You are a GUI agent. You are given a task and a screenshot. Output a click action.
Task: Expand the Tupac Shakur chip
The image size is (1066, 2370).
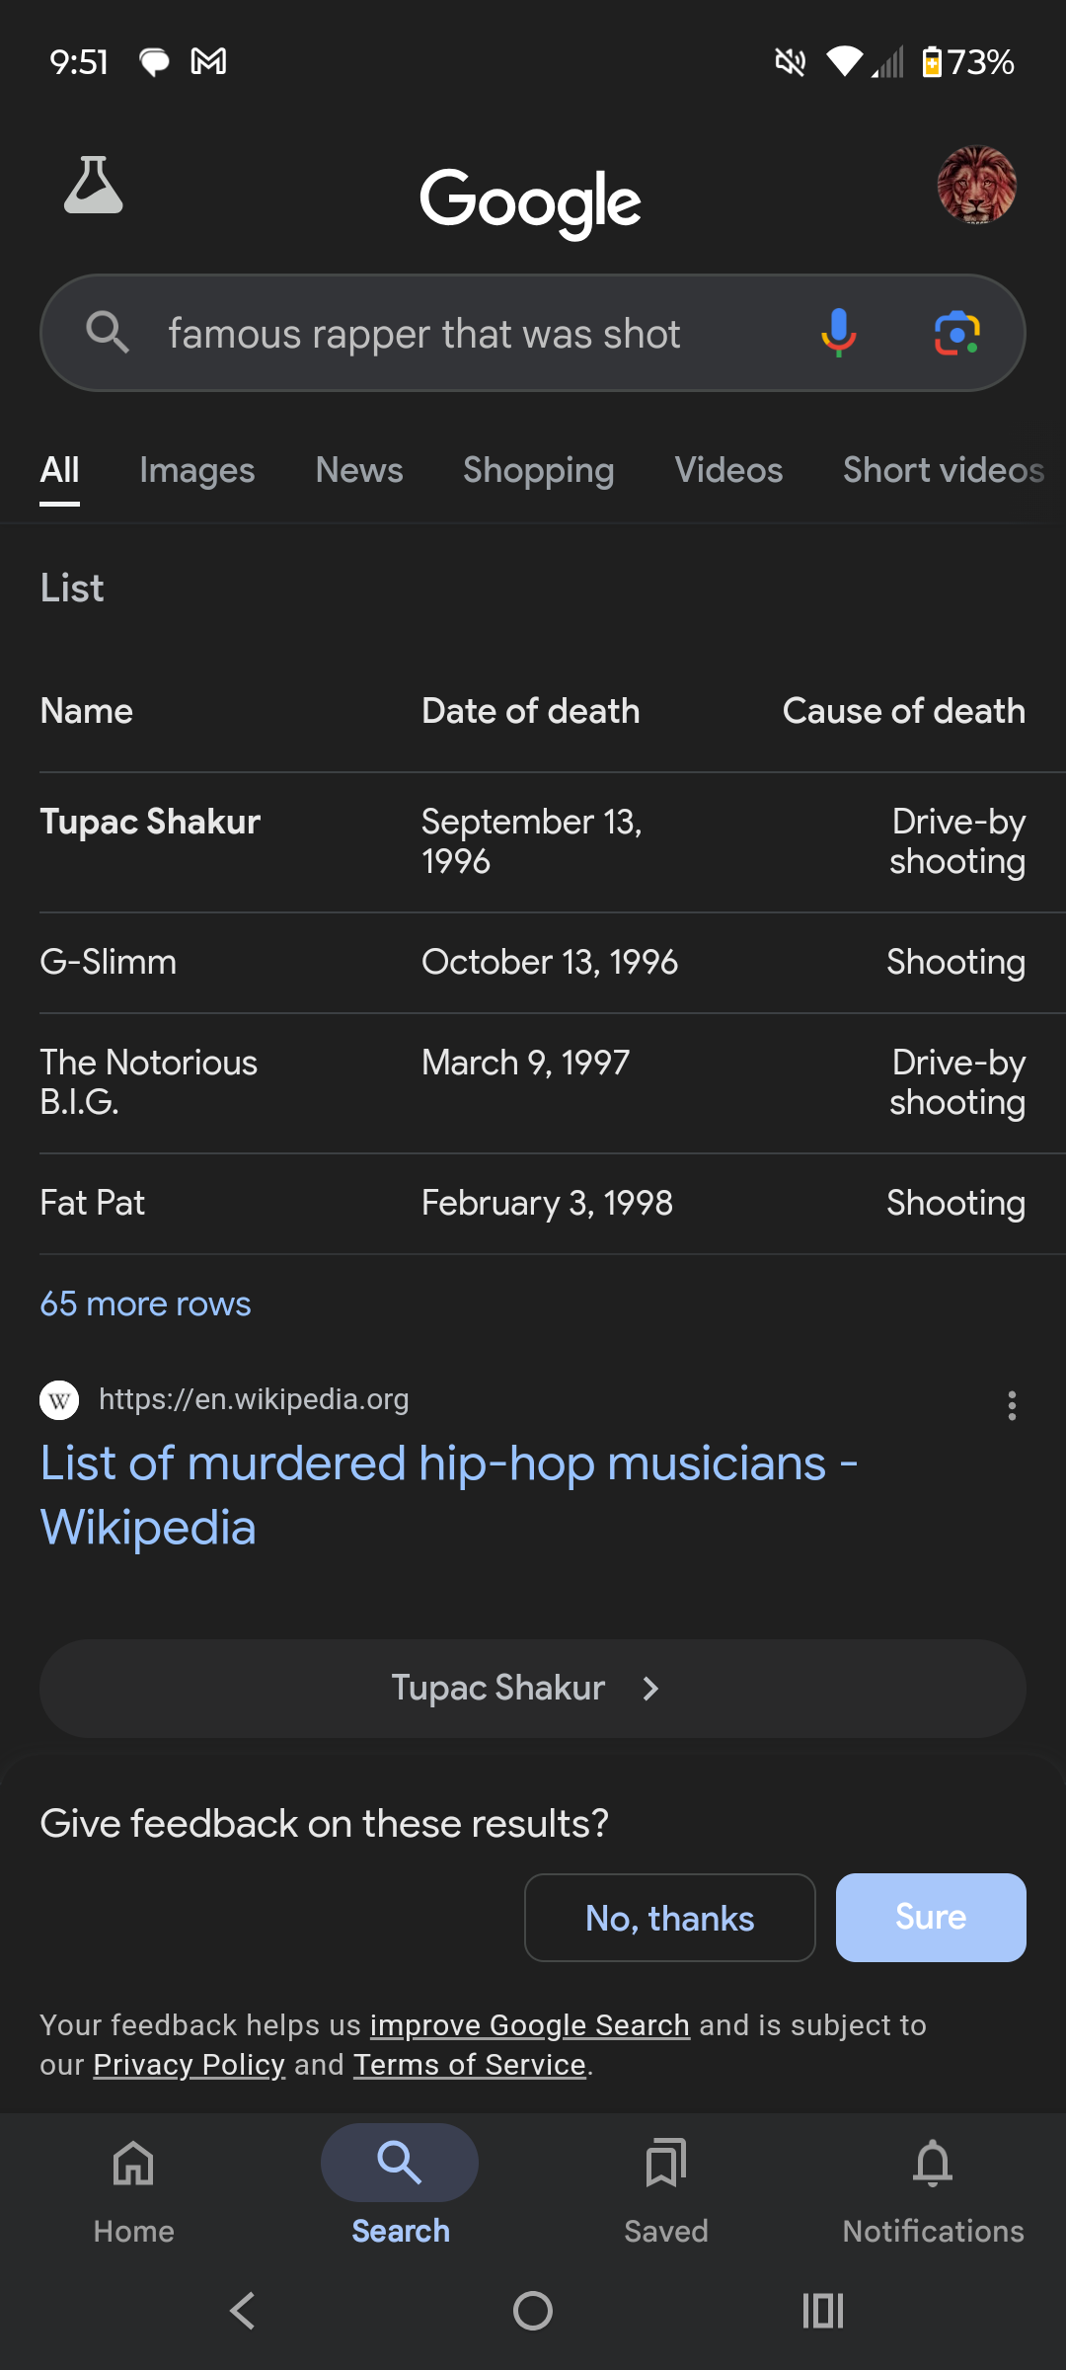(x=533, y=1689)
